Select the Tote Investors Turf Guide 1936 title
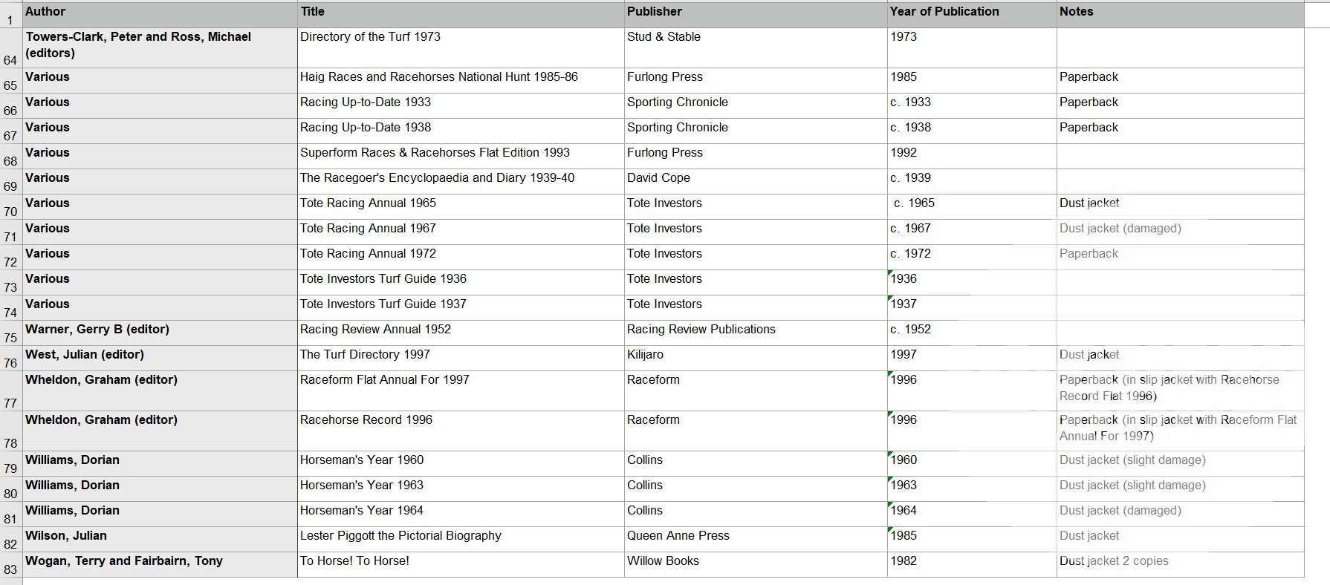 (x=461, y=283)
